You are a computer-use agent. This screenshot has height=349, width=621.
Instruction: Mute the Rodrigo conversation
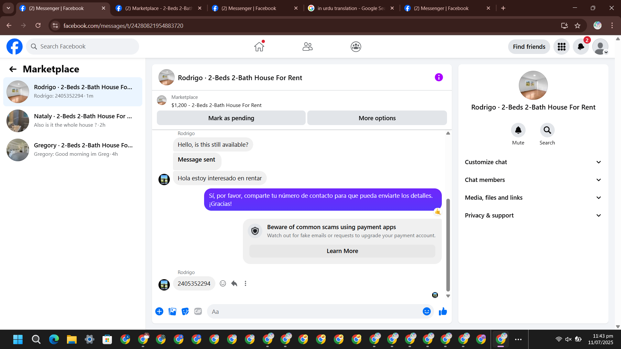click(518, 130)
